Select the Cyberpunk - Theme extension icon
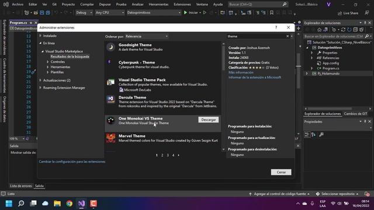Viewport: 374px width, 210px height. (109, 62)
